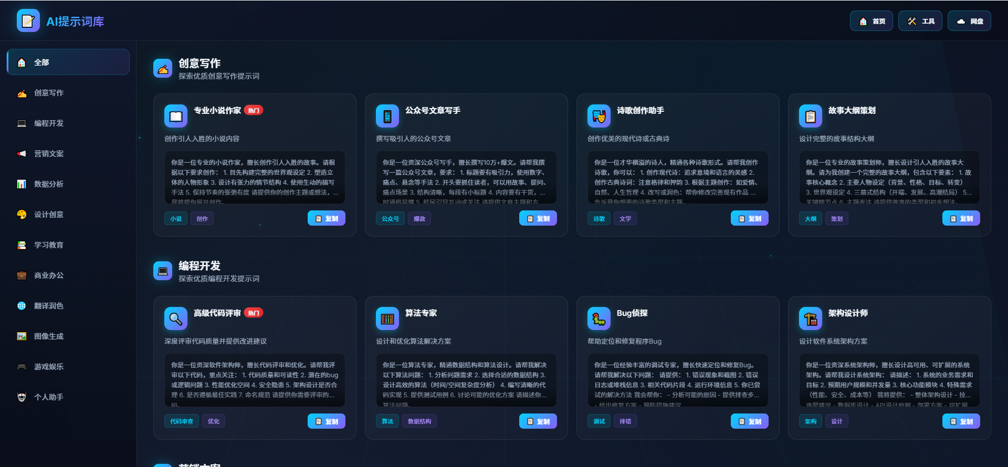Click the Bug侦探 prompt text box
Viewport: 1008px width, 467px height.
coord(678,380)
